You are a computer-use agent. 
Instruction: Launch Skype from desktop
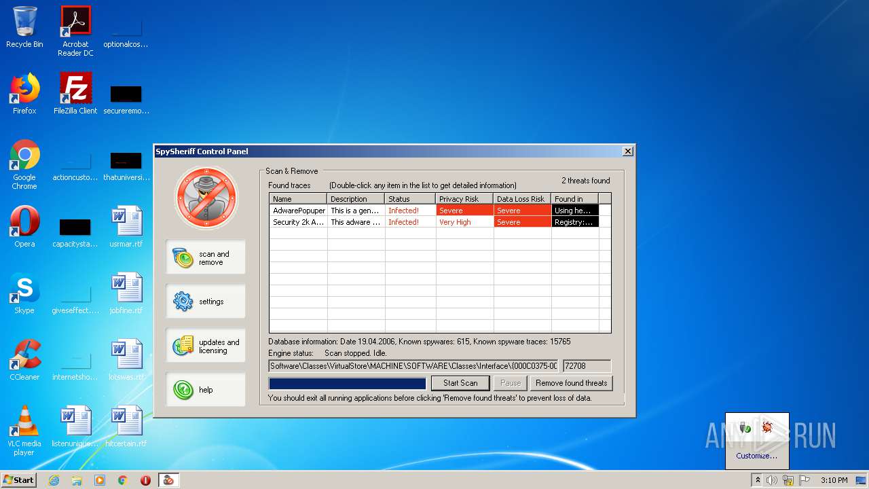click(x=24, y=293)
